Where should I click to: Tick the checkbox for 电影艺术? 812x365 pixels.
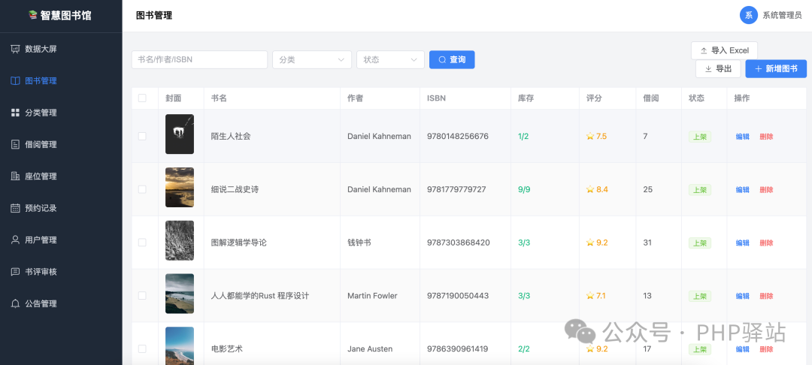click(x=142, y=348)
